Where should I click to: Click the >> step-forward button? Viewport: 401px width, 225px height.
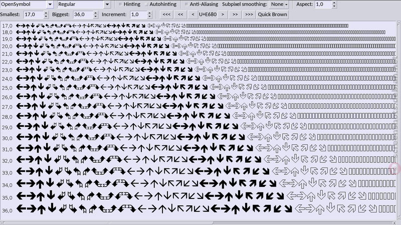(235, 15)
